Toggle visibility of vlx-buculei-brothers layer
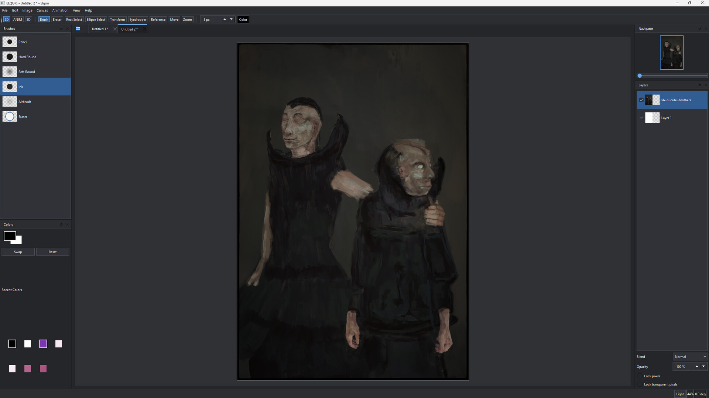Viewport: 709px width, 398px height. pos(641,100)
